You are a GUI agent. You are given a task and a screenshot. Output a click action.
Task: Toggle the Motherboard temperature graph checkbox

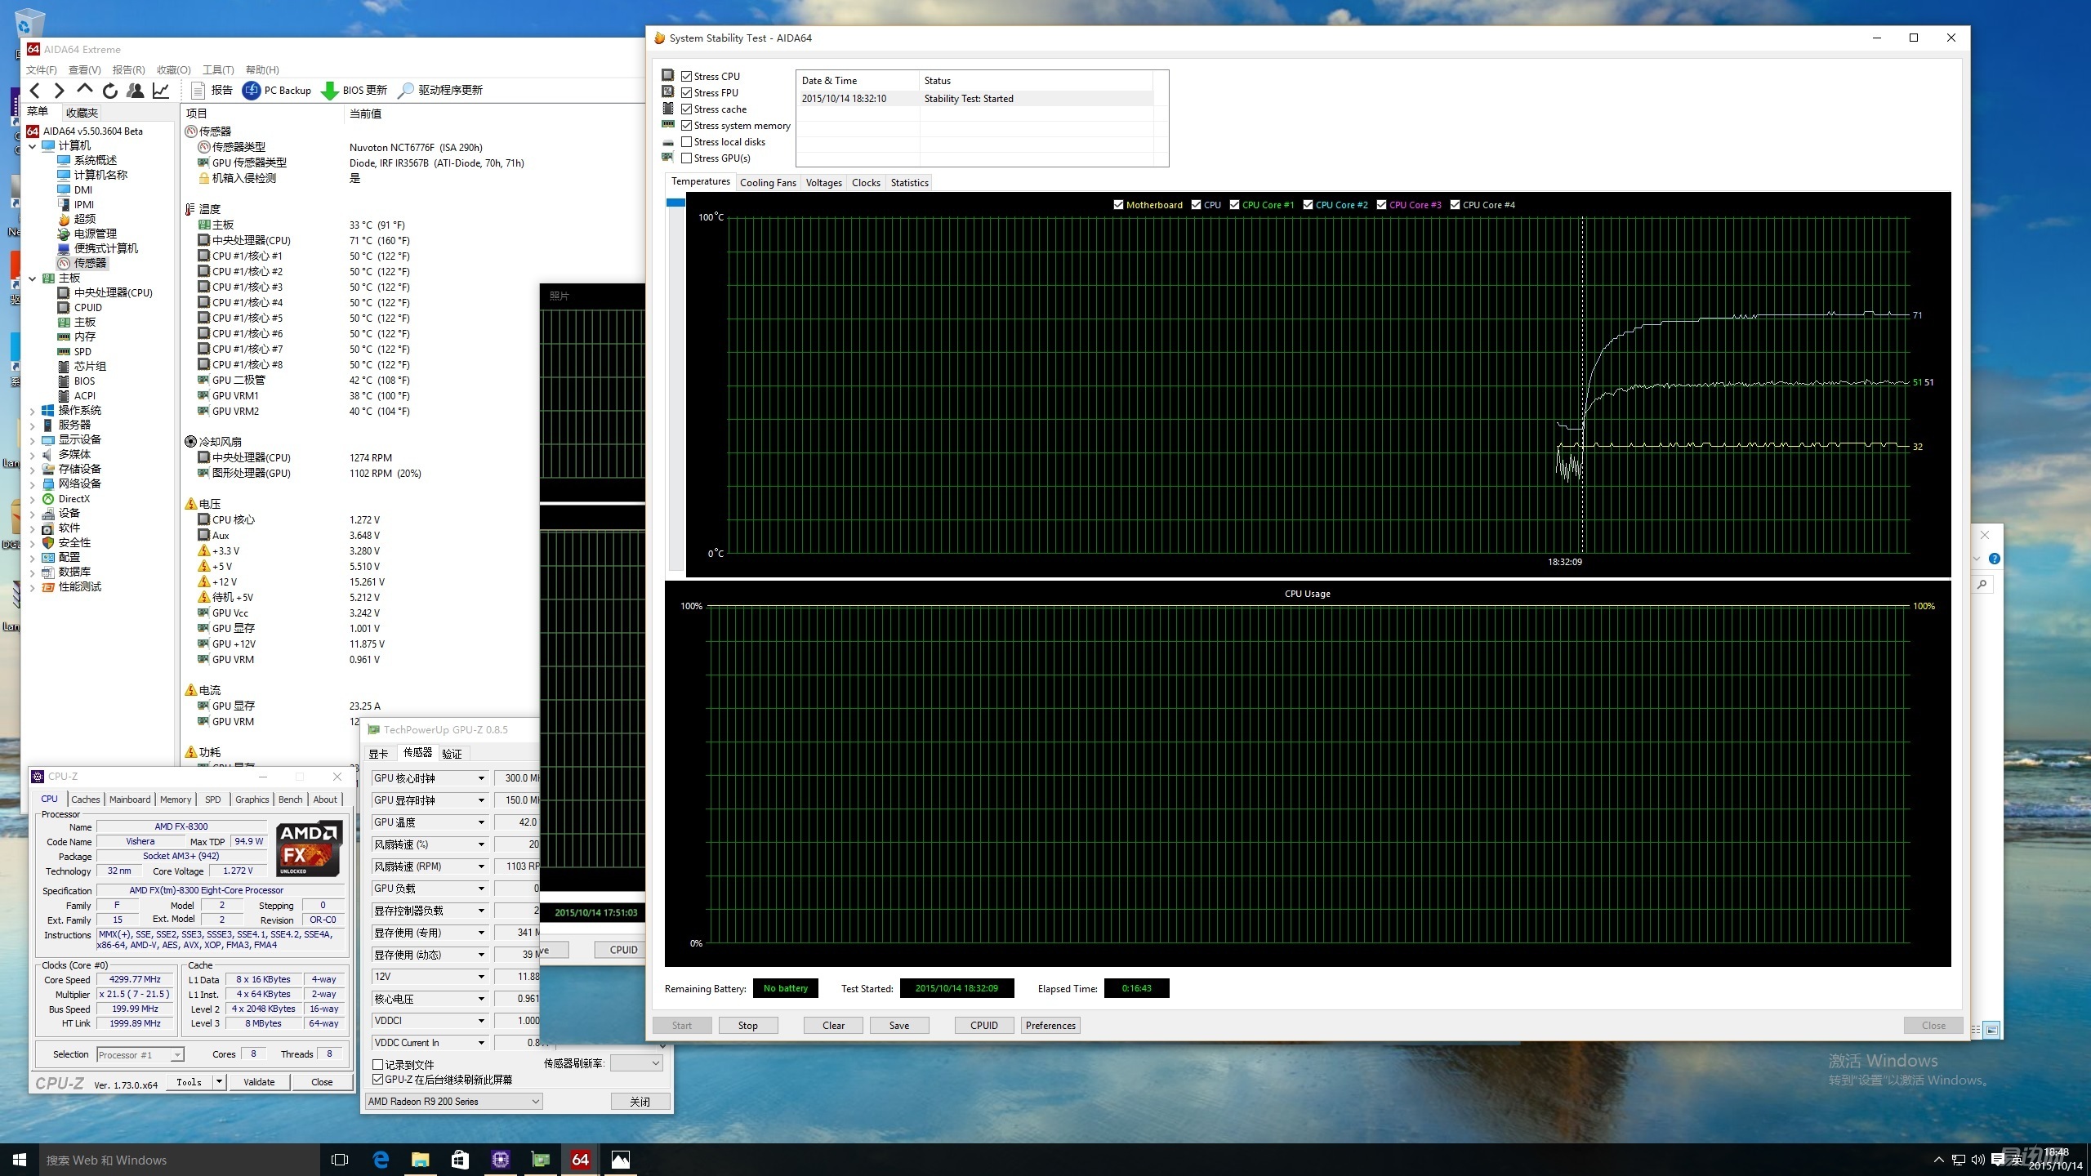point(1118,205)
